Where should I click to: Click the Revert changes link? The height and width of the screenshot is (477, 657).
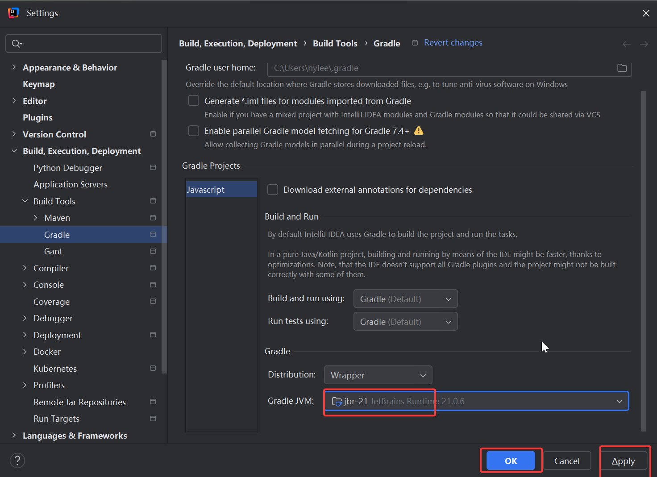point(453,43)
